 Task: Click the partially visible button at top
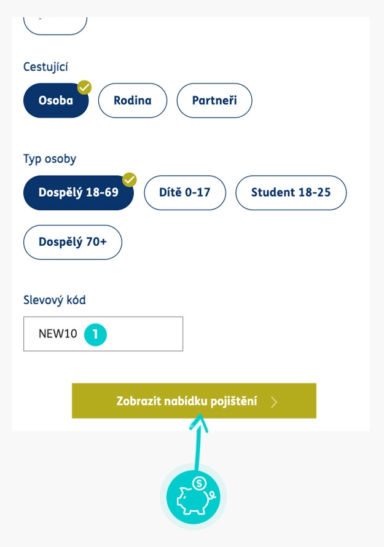coord(55,25)
